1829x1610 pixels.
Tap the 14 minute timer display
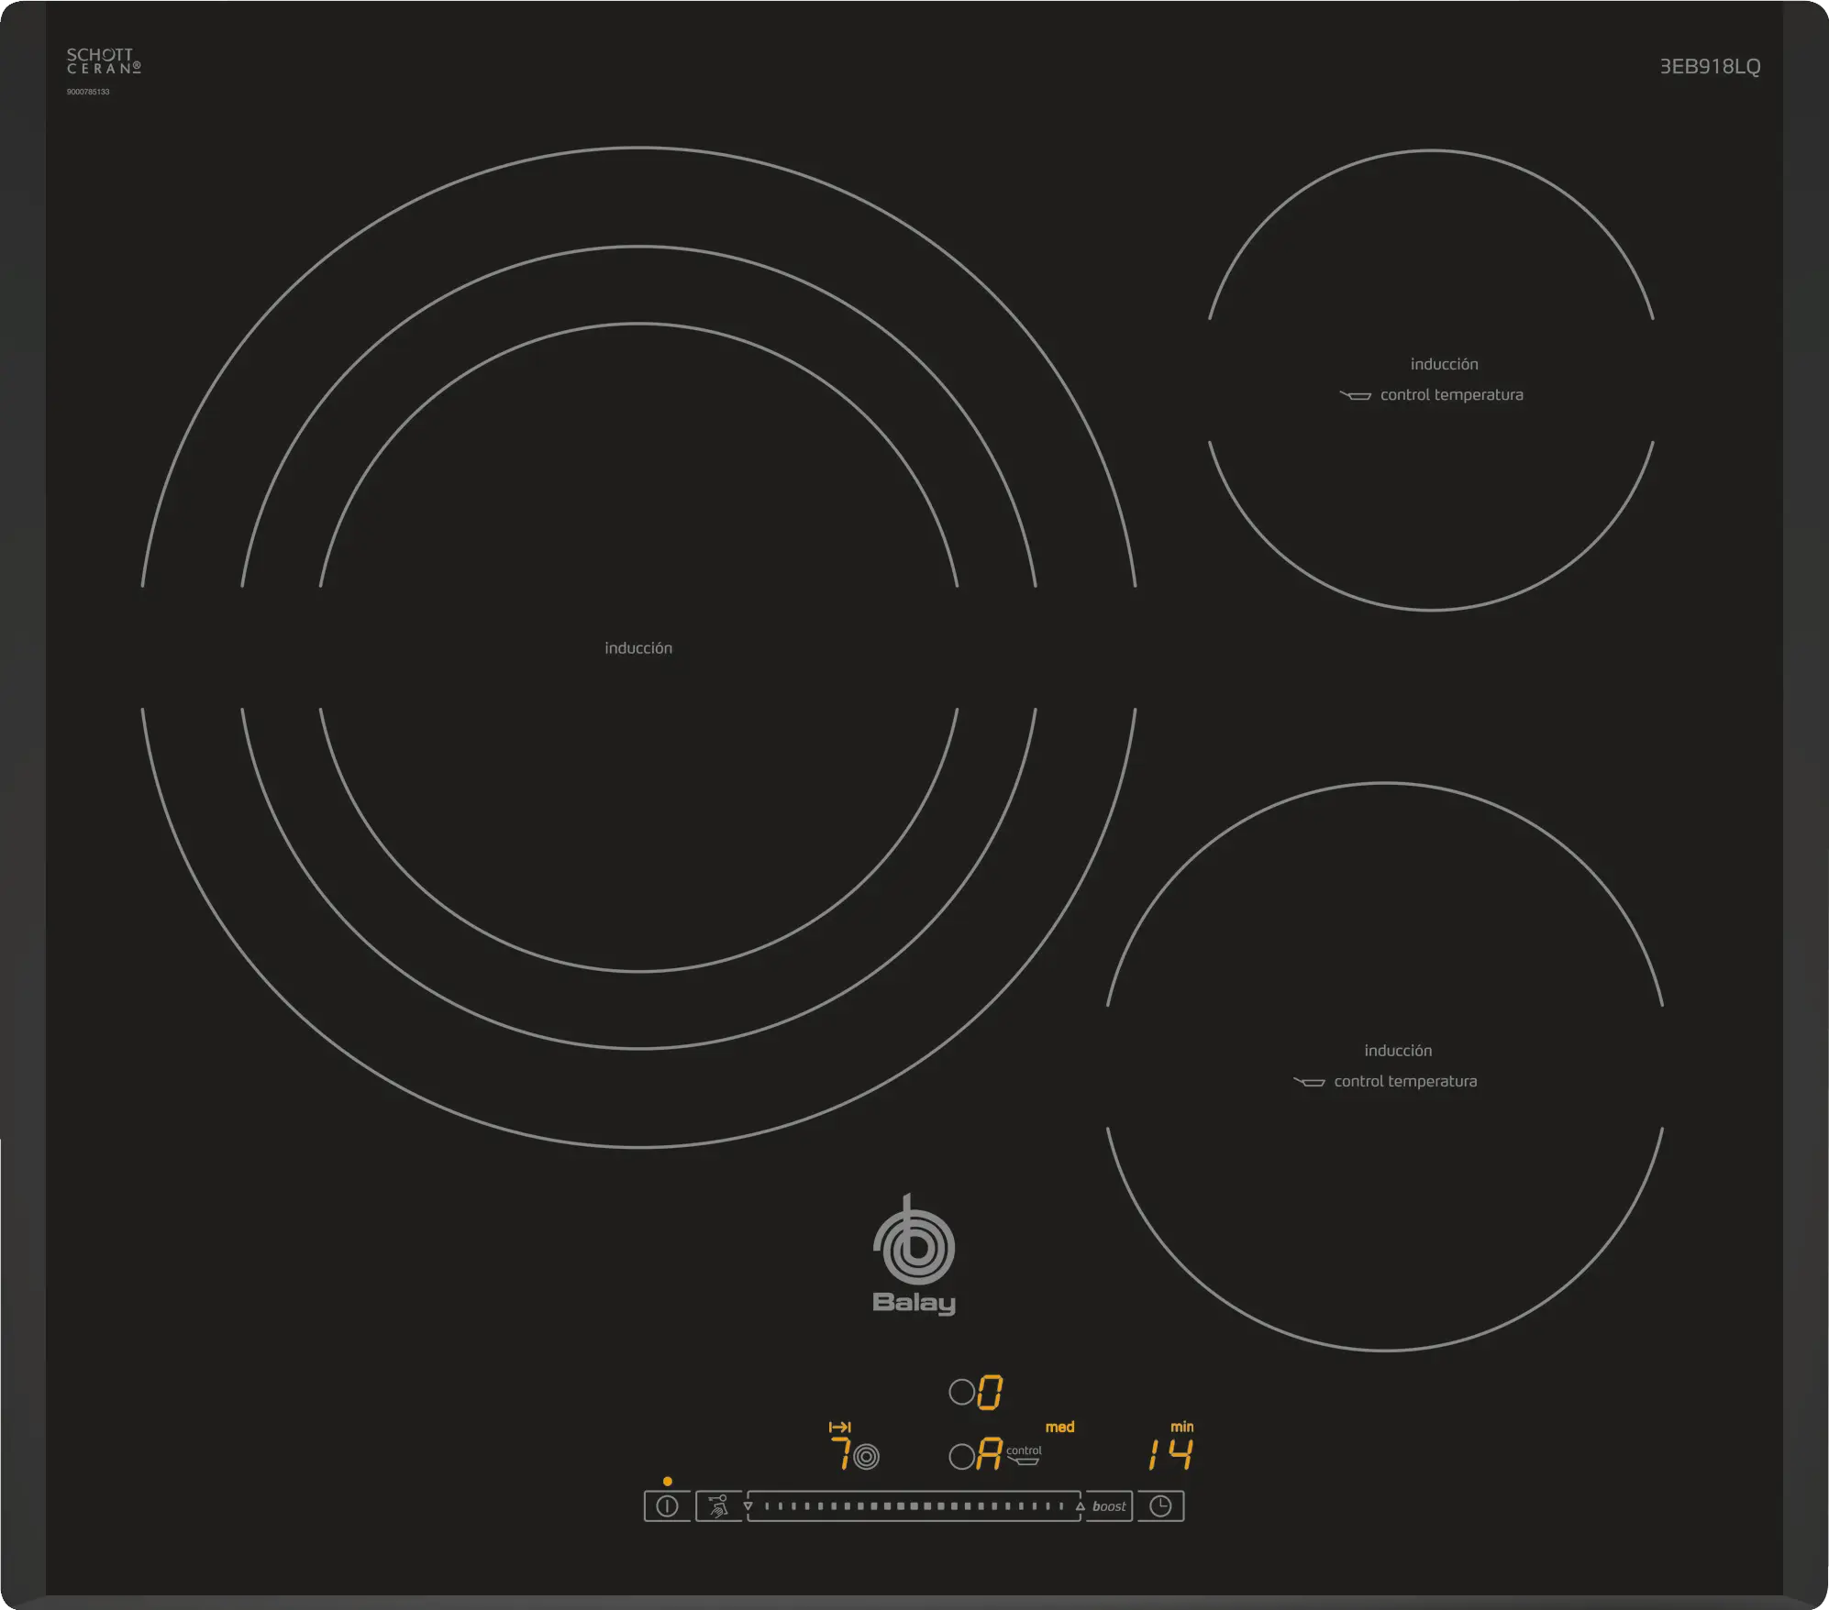(1170, 1454)
